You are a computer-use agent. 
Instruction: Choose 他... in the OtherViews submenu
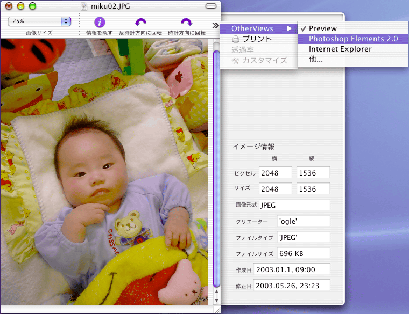pyautogui.click(x=353, y=60)
